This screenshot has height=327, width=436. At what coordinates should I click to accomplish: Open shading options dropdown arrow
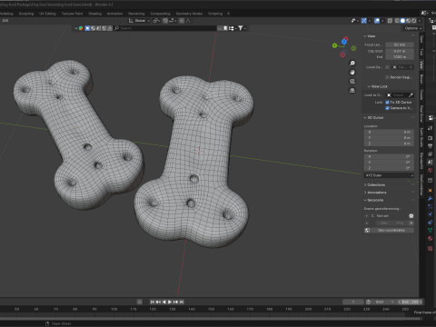coord(420,21)
